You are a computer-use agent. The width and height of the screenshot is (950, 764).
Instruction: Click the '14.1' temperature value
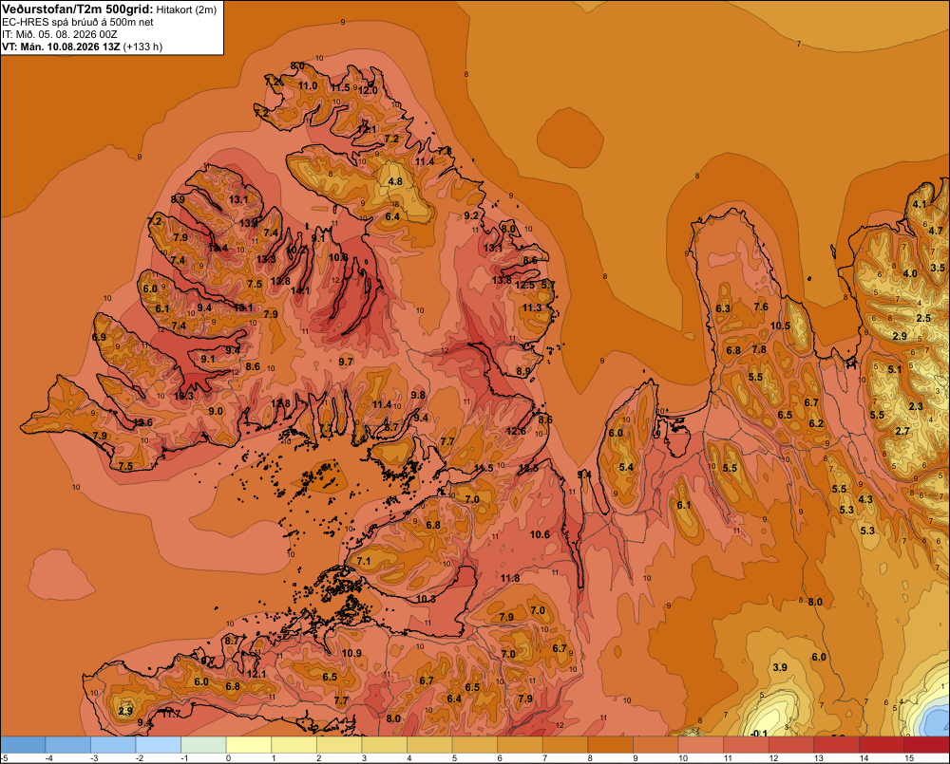click(x=300, y=290)
